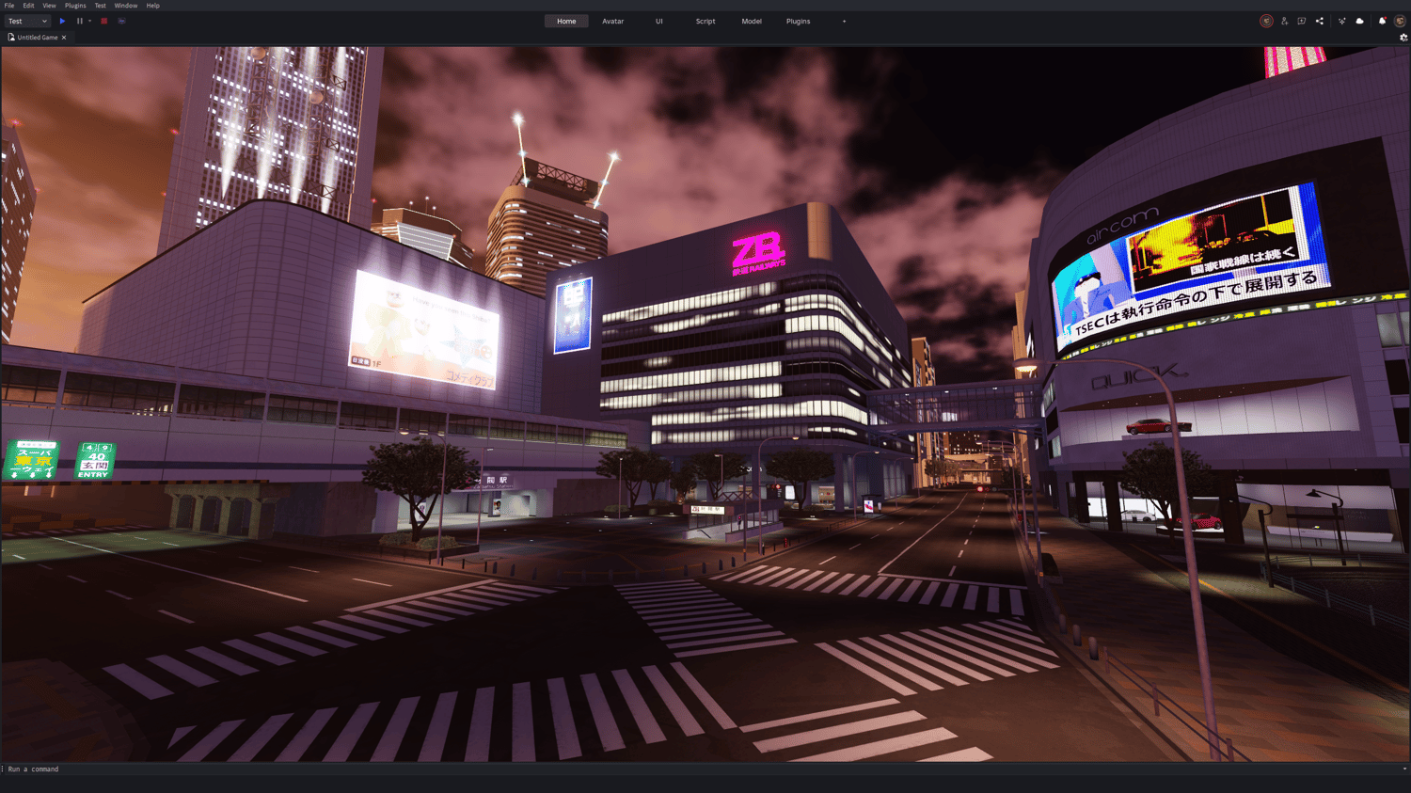Open the Window menu
1411x793 pixels.
click(x=126, y=6)
